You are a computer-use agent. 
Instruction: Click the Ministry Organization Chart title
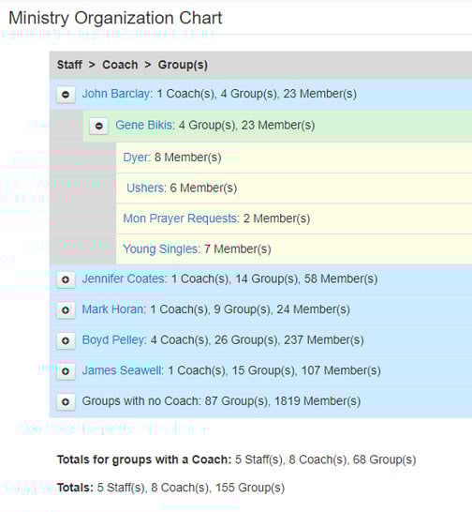[115, 18]
